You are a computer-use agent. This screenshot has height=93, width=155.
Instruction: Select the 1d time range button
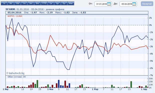[x=4, y=3]
